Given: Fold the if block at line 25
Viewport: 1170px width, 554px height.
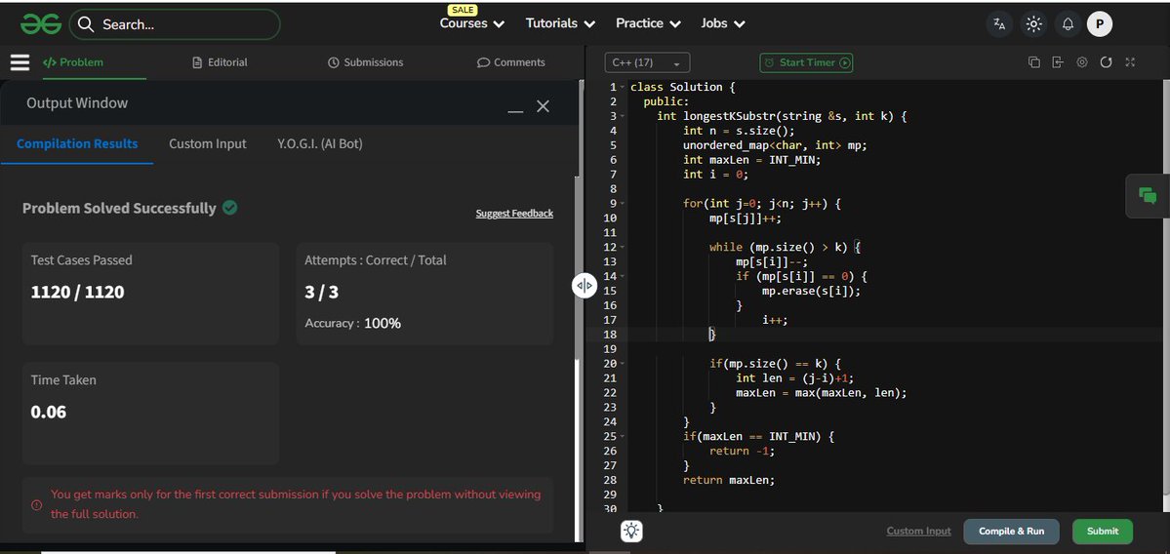Looking at the screenshot, I should (623, 437).
